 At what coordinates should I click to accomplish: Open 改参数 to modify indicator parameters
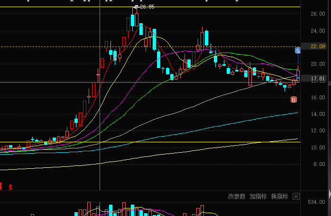[237, 197]
